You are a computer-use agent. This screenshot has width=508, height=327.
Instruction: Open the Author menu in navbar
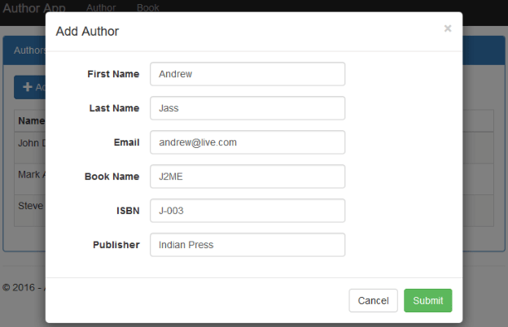[101, 7]
